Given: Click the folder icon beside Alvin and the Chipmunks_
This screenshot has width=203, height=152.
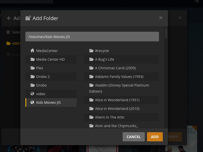Looking at the screenshot, I should [91, 126].
